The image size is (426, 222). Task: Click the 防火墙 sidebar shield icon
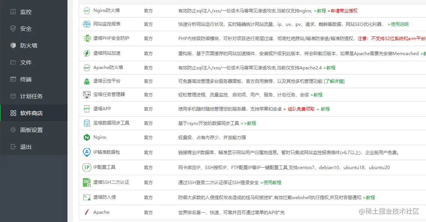click(13, 45)
